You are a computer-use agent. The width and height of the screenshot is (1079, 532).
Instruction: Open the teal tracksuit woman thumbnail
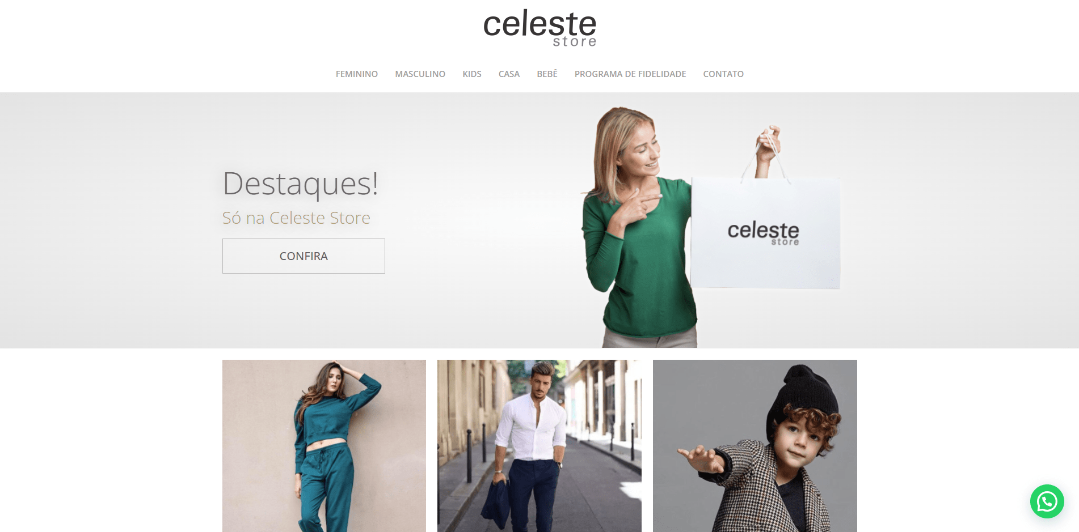click(x=324, y=446)
